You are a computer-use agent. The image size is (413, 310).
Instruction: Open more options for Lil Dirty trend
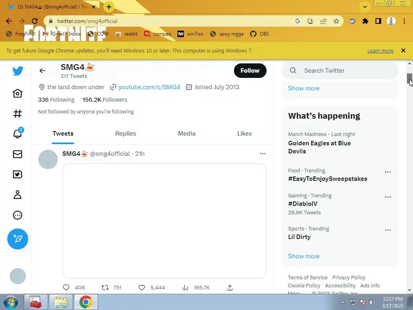[x=388, y=230]
